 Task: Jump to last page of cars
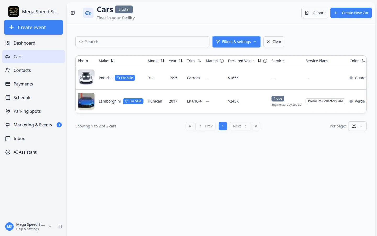point(256,126)
